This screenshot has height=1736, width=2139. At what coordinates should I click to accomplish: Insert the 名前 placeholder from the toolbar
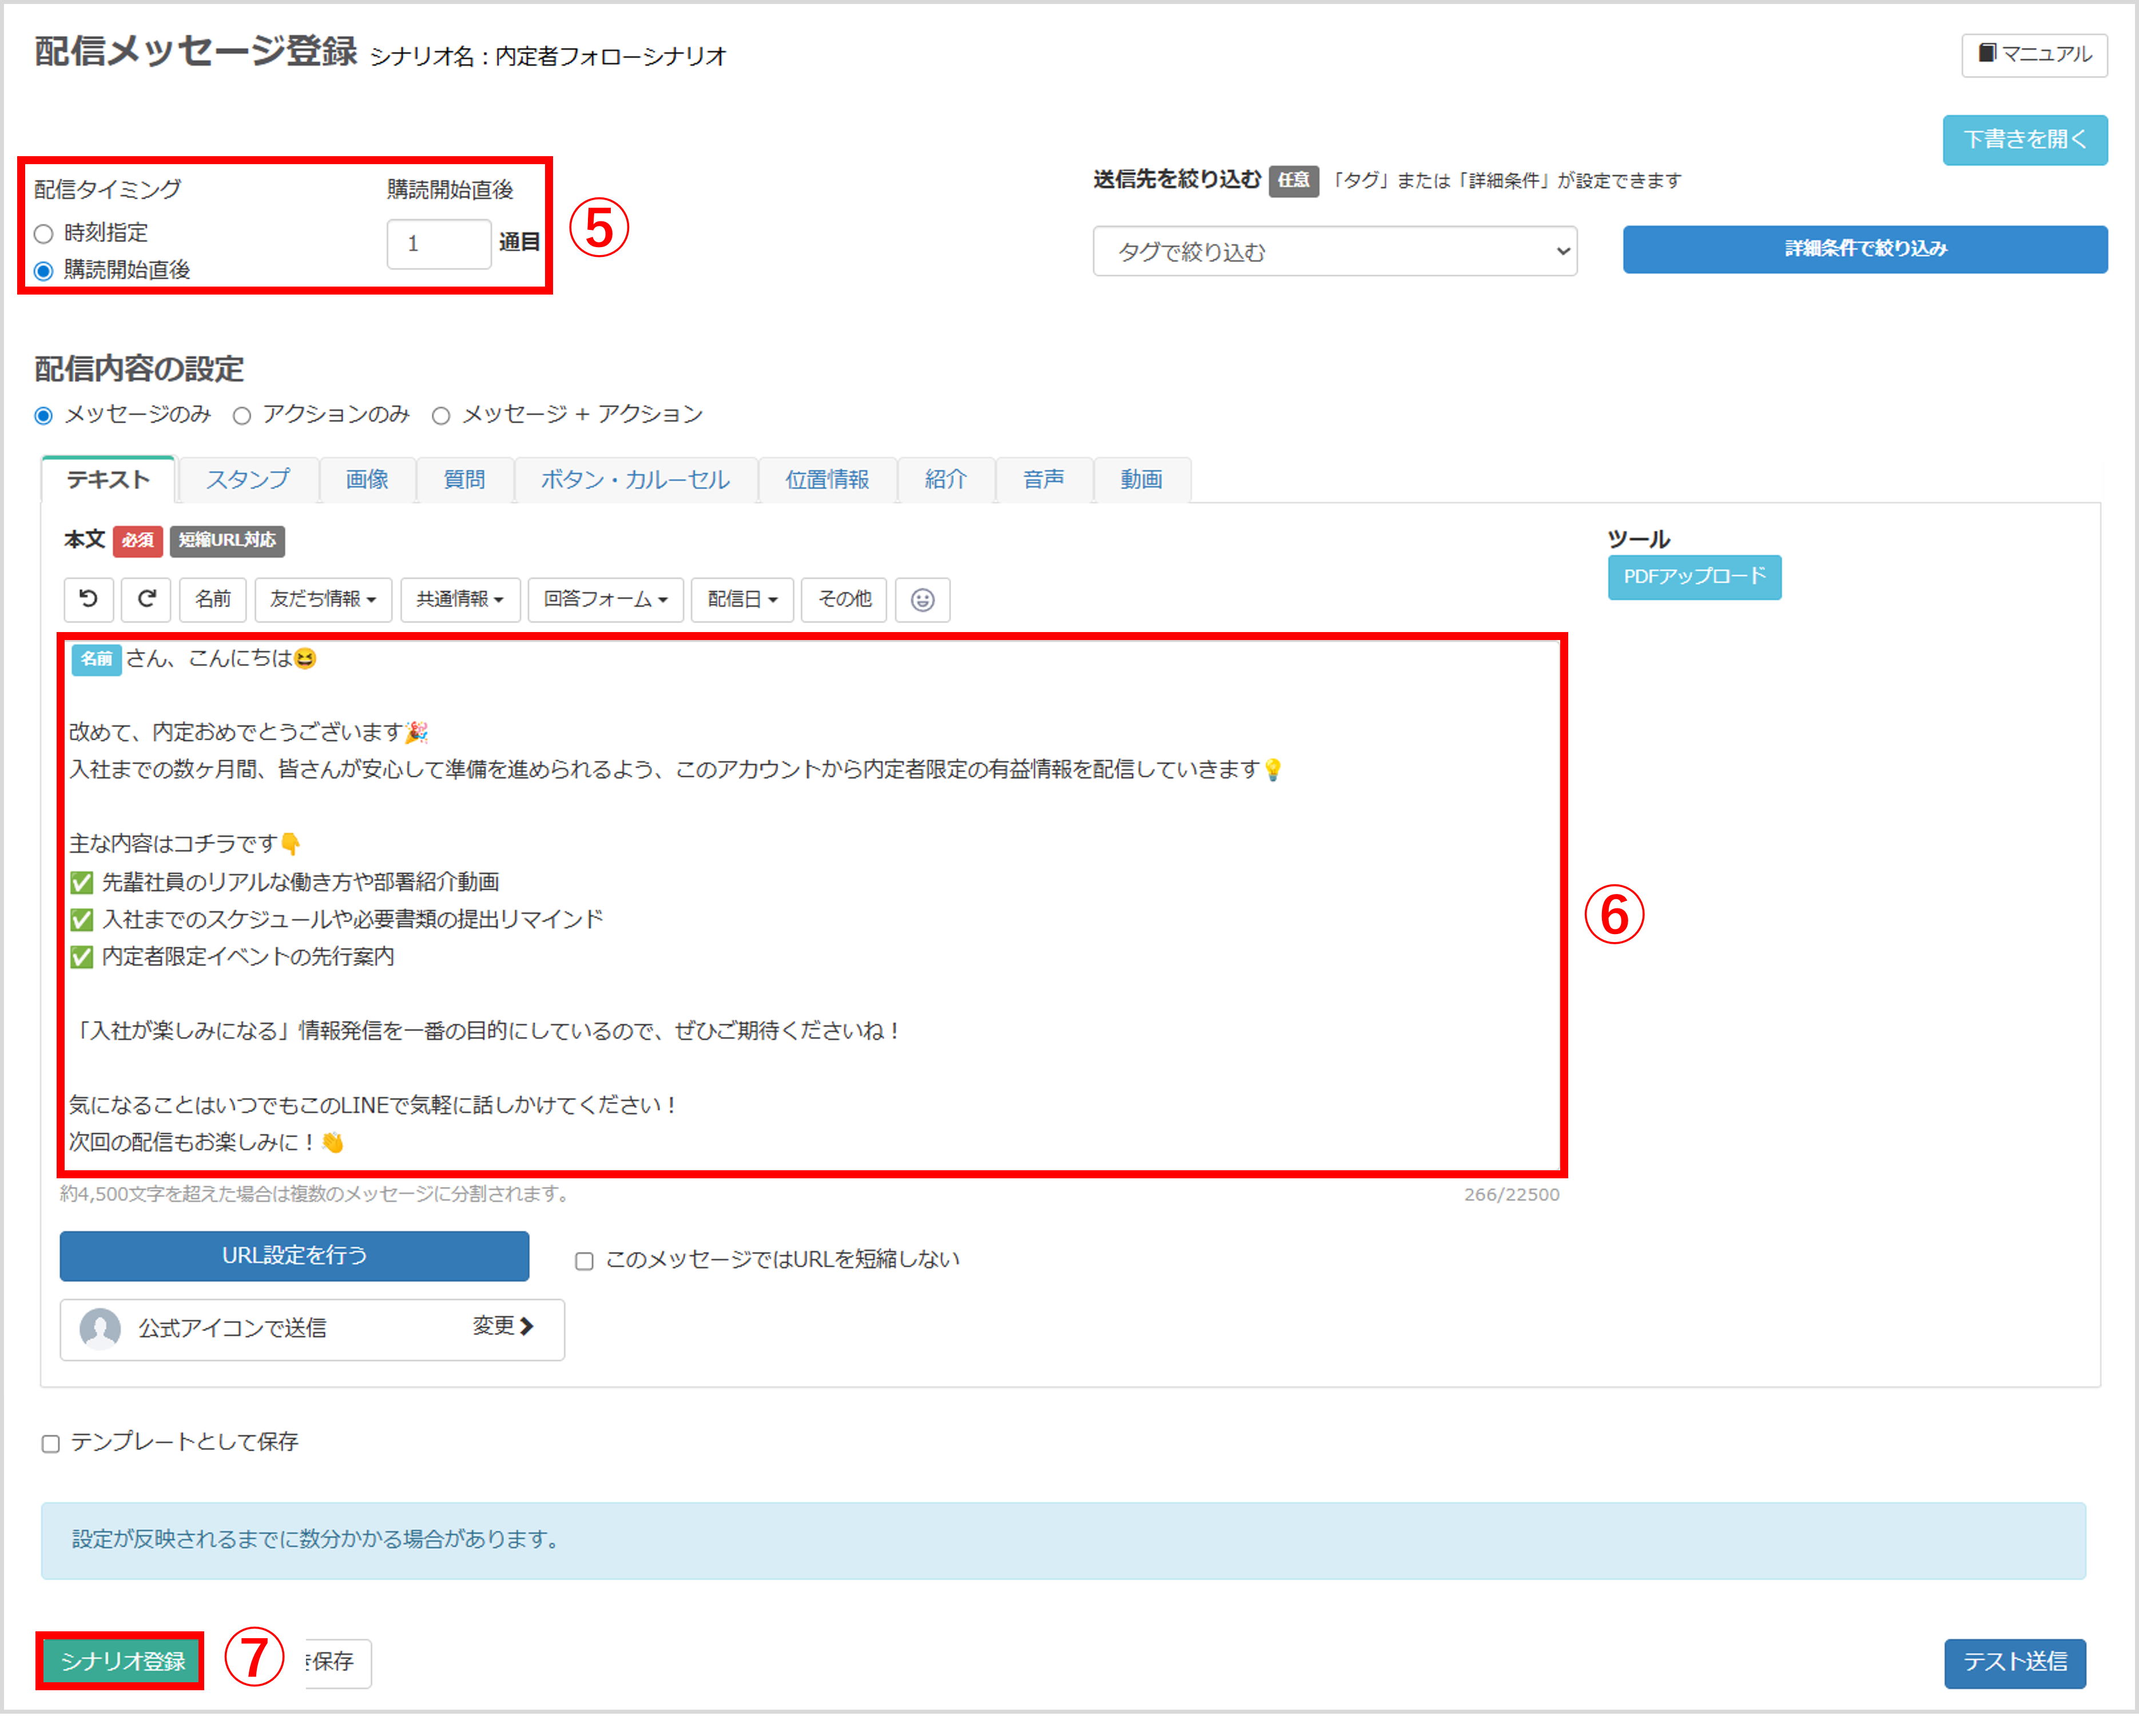click(212, 599)
